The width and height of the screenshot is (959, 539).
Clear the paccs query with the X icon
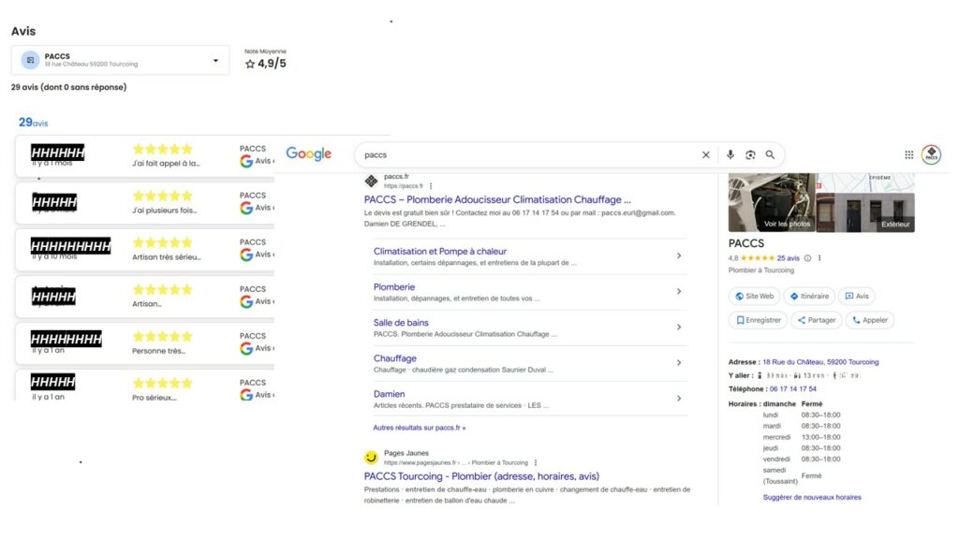click(x=706, y=154)
